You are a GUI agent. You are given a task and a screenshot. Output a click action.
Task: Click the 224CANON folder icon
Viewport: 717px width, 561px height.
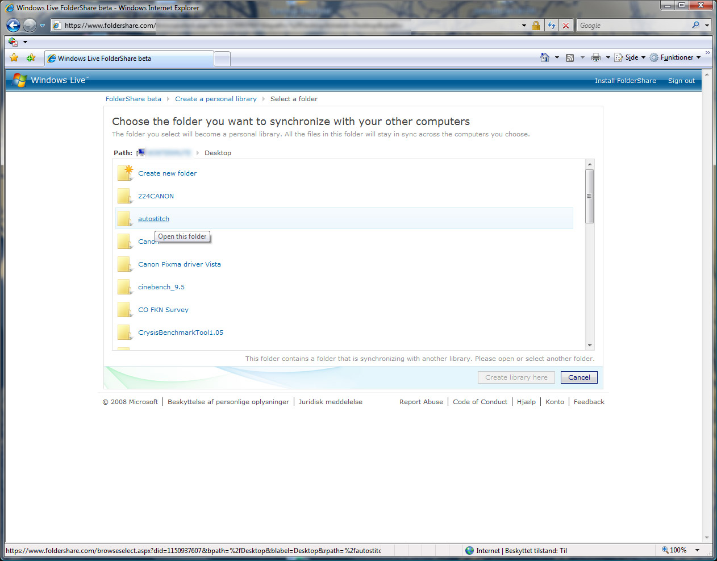pyautogui.click(x=124, y=196)
